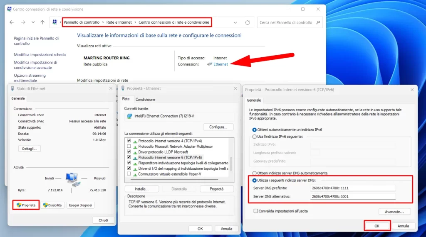Screen dimensions: 426x237
Task: Switch to Condivisione tab
Action: pos(145,100)
